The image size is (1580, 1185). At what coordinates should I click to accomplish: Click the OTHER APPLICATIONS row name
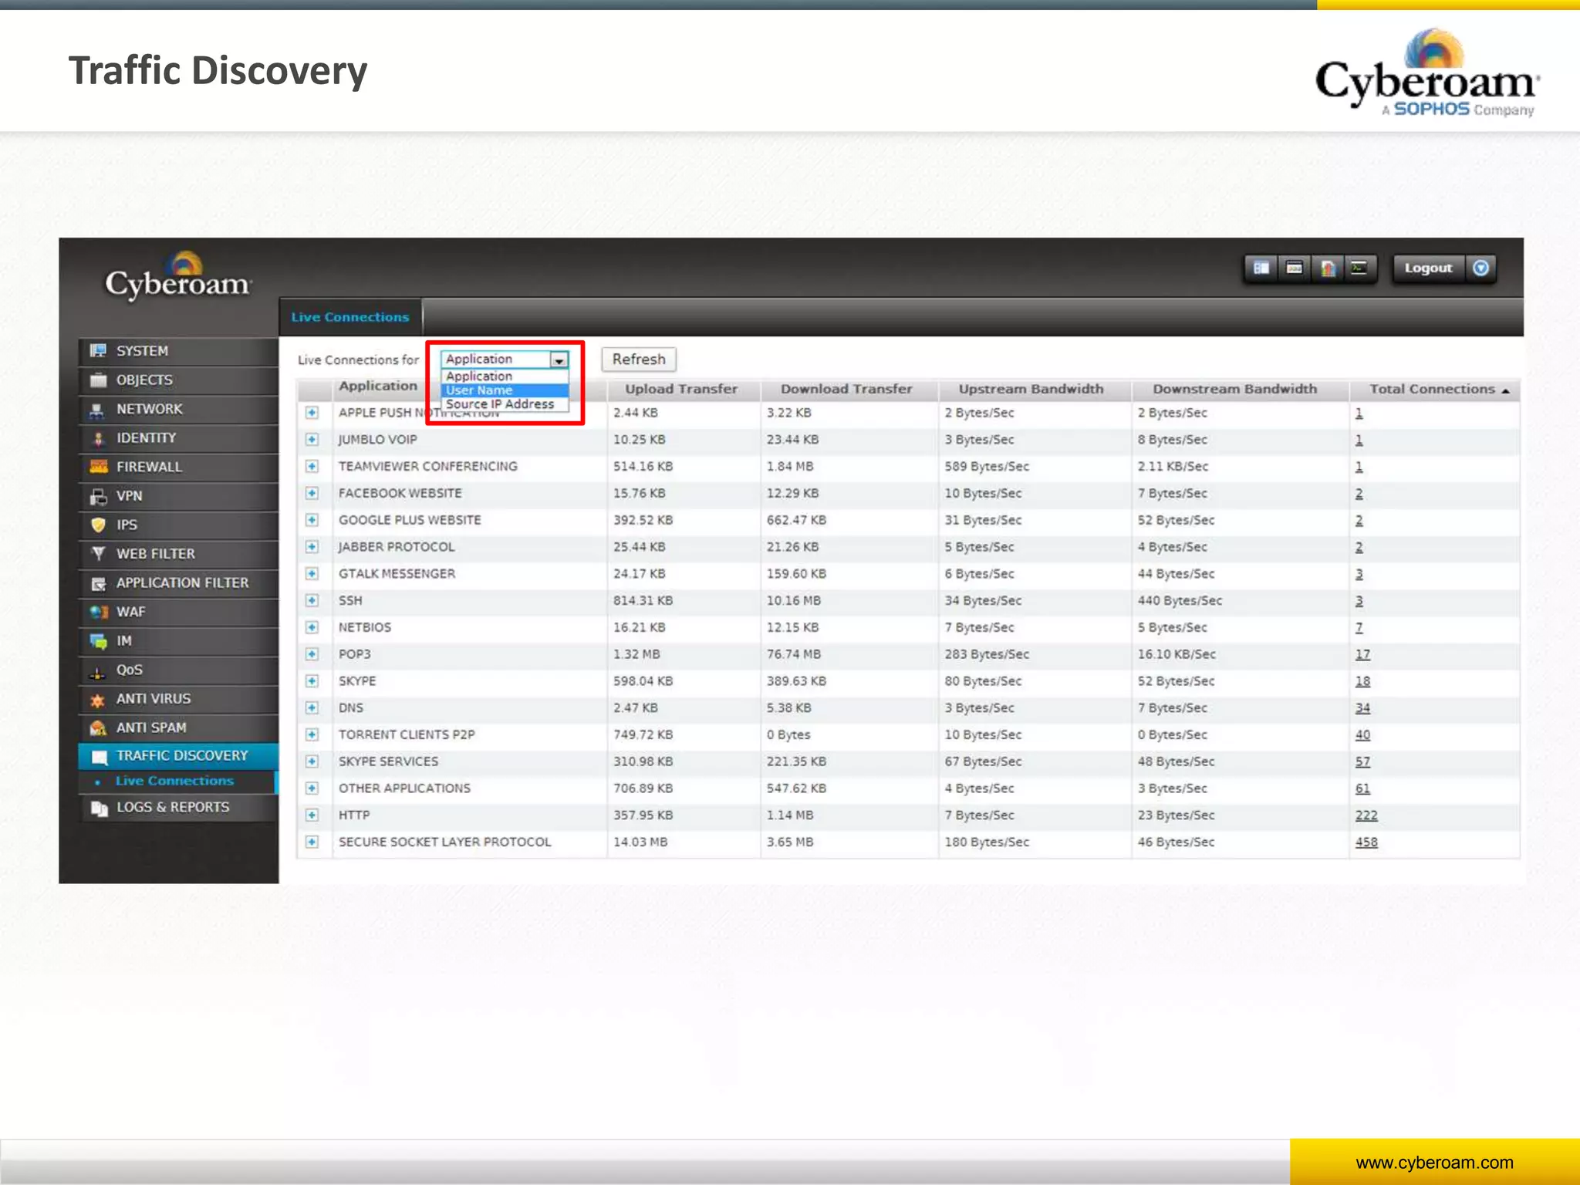(404, 788)
